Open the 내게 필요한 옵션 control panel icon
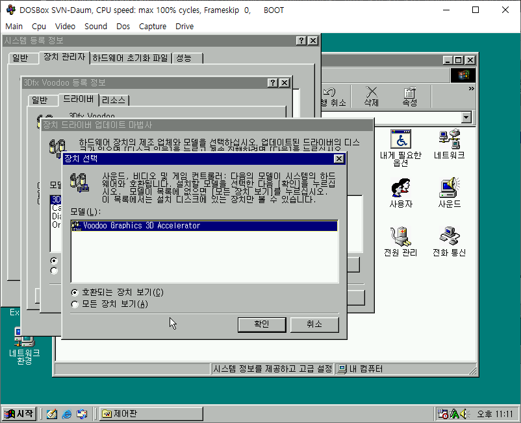Viewport: 521px width, 423px height. point(401,148)
